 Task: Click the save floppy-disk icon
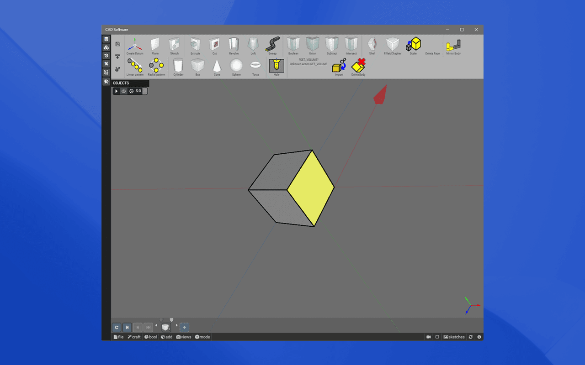117,44
